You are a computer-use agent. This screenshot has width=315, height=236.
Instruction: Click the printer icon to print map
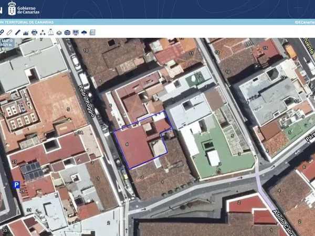click(x=34, y=33)
